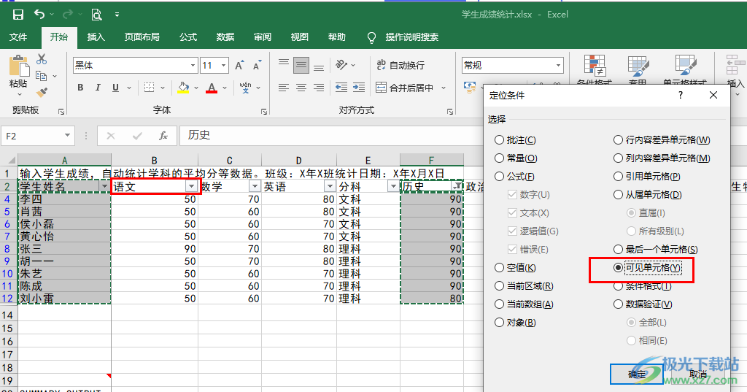The width and height of the screenshot is (747, 392).
Task: Open the 文件 menu tab
Action: pos(18,36)
